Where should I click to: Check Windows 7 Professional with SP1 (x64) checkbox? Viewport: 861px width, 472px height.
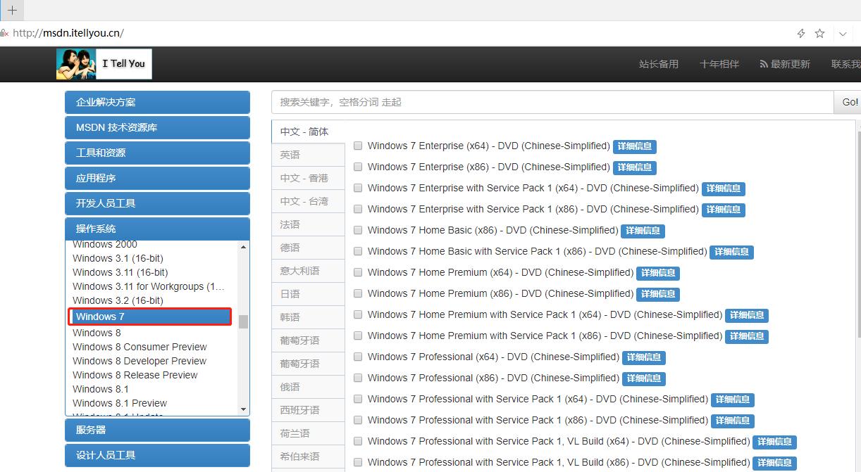pos(358,399)
